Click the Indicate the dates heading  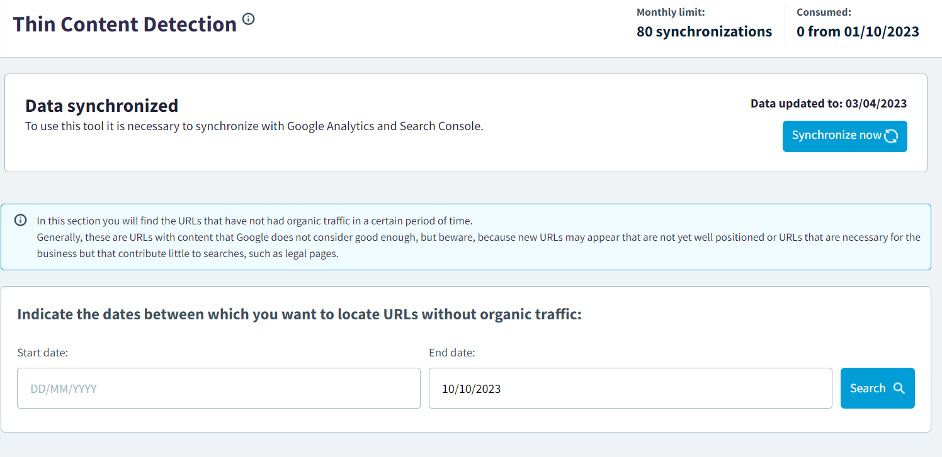[x=299, y=314]
